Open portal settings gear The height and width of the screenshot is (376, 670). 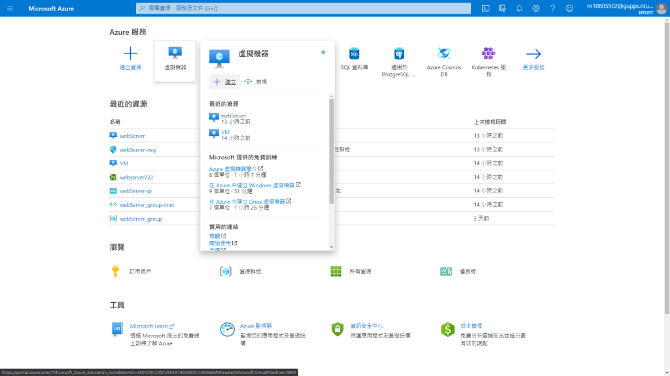(536, 8)
